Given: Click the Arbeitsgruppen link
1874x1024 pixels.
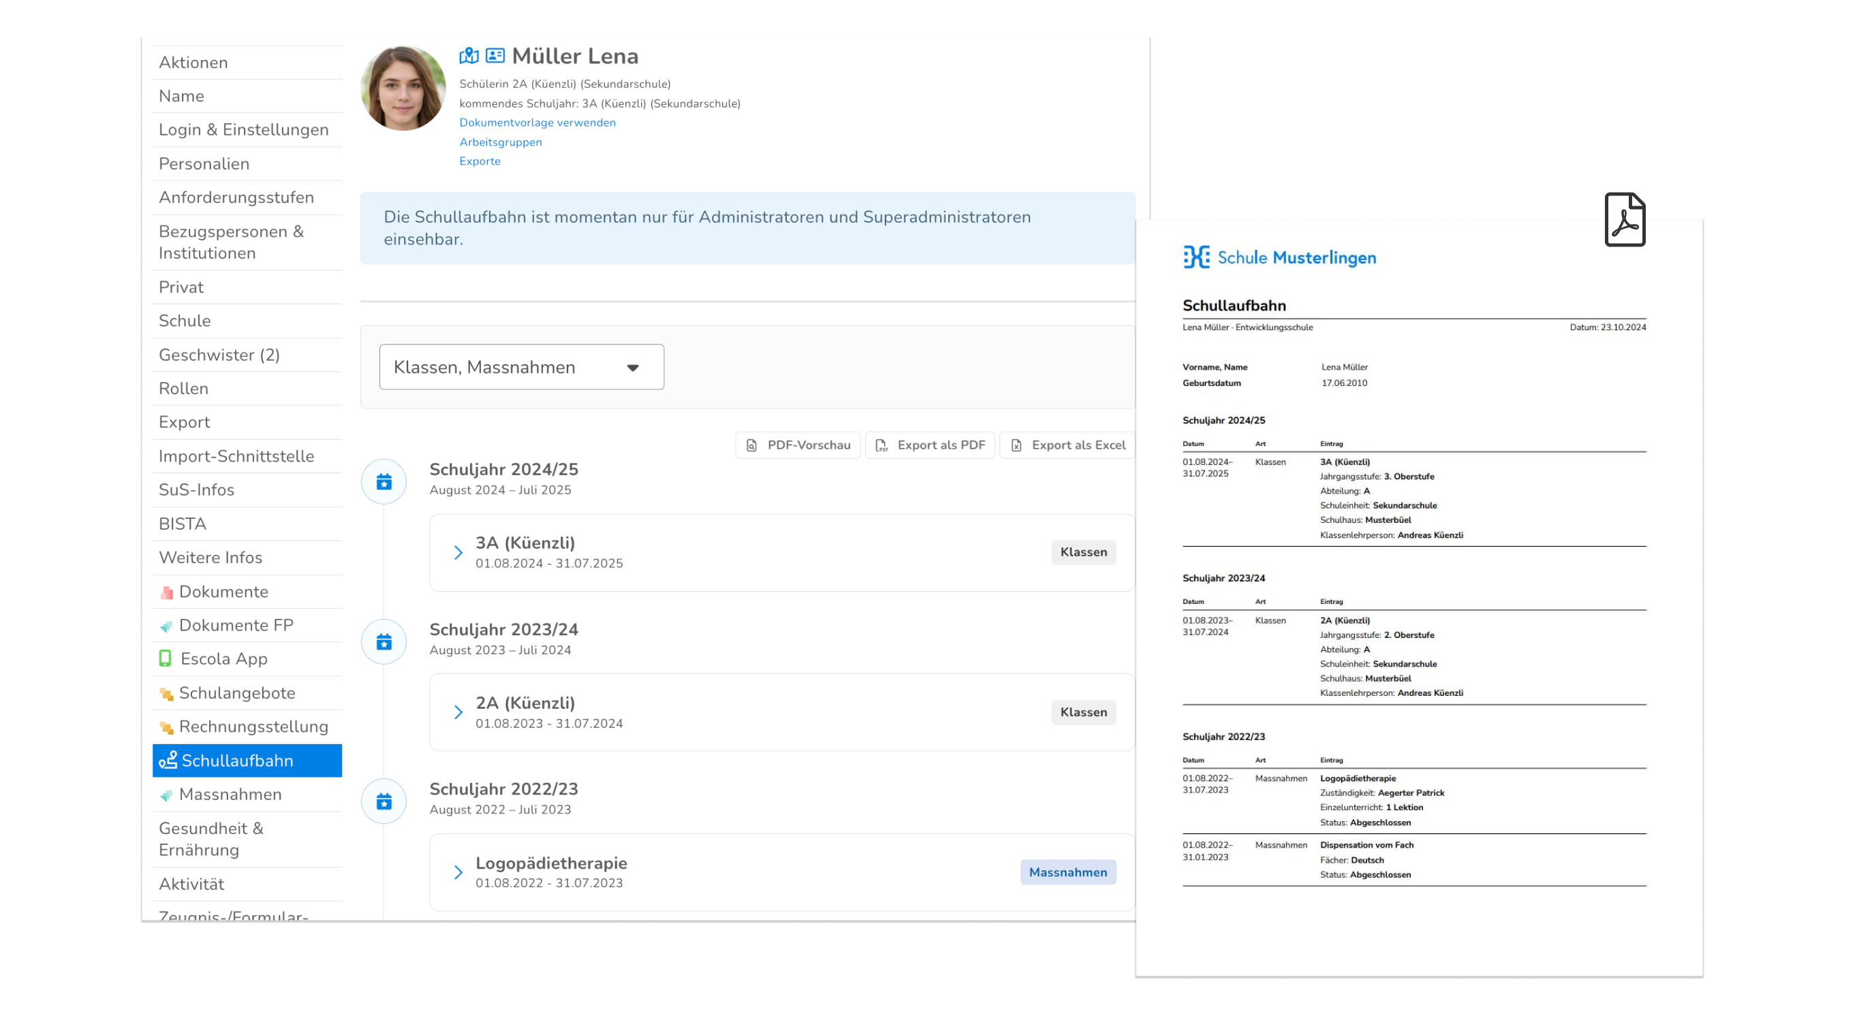Looking at the screenshot, I should coord(501,142).
